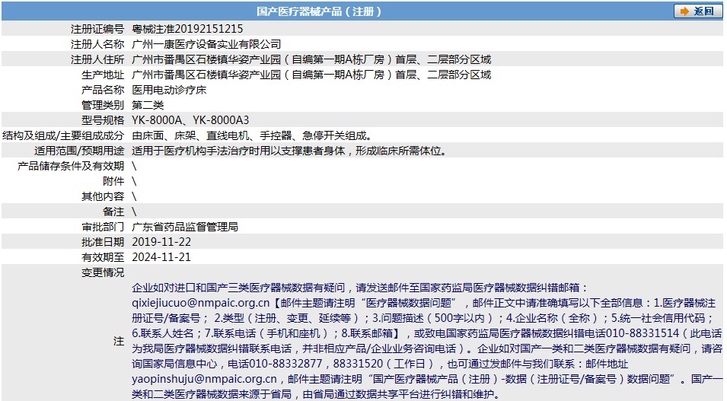Click the 其他内容 field label
Screen dimensions: 727x401
pyautogui.click(x=103, y=196)
